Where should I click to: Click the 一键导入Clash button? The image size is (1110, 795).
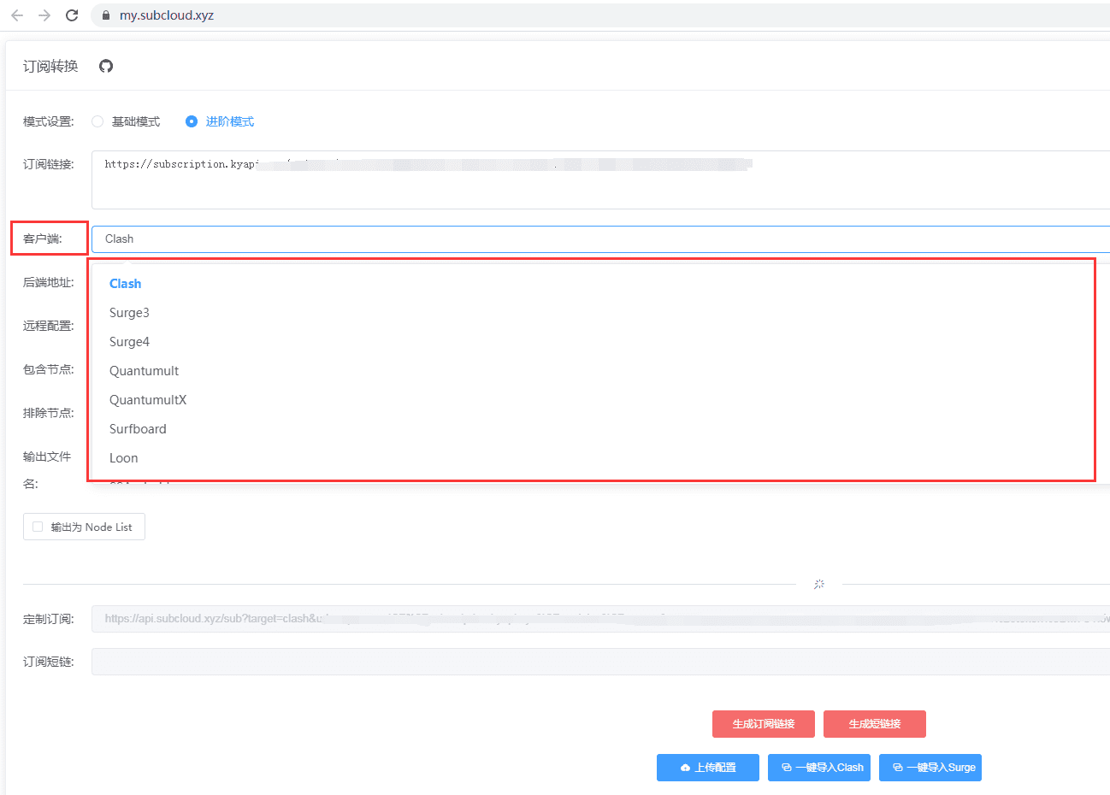[819, 768]
